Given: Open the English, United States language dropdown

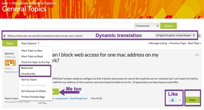Looking at the screenshot, I should pos(175,35).
